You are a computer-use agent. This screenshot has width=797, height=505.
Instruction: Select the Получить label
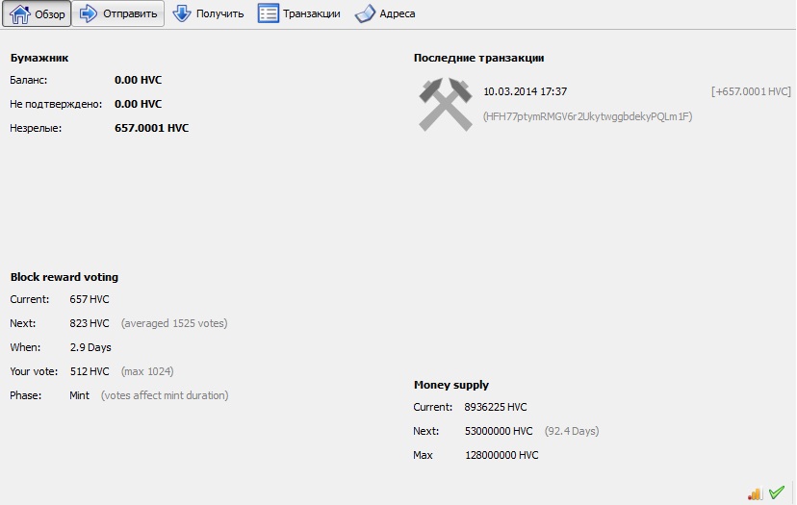(x=220, y=13)
